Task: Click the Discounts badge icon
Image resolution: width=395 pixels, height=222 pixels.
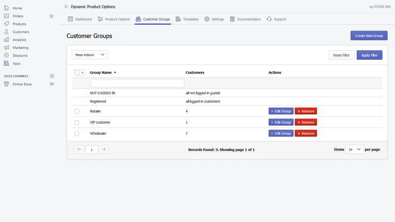Action: tap(6, 55)
